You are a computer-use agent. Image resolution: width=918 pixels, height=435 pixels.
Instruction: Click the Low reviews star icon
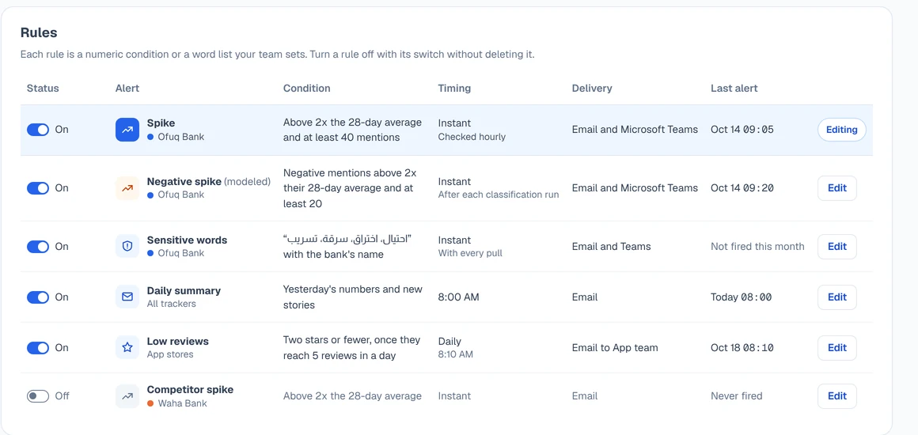[x=127, y=348]
